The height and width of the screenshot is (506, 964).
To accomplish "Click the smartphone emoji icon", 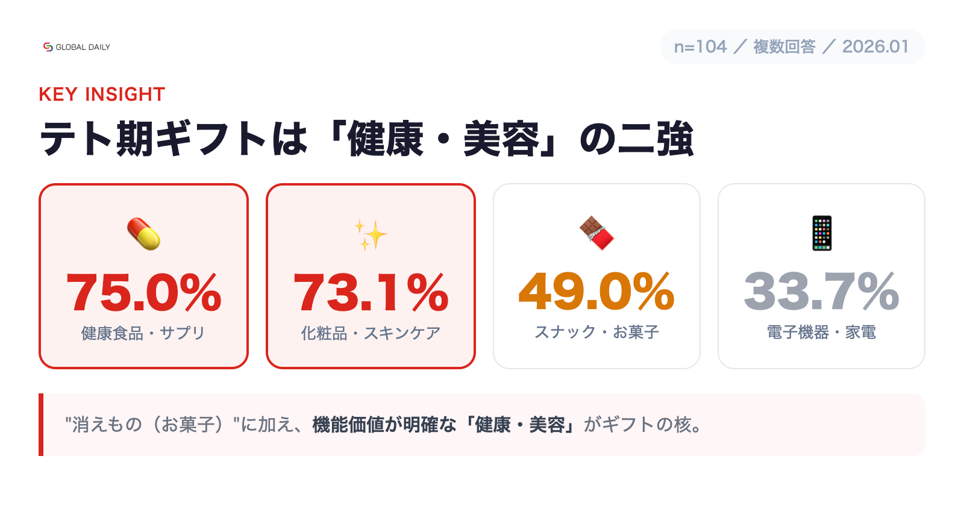I will click(822, 233).
